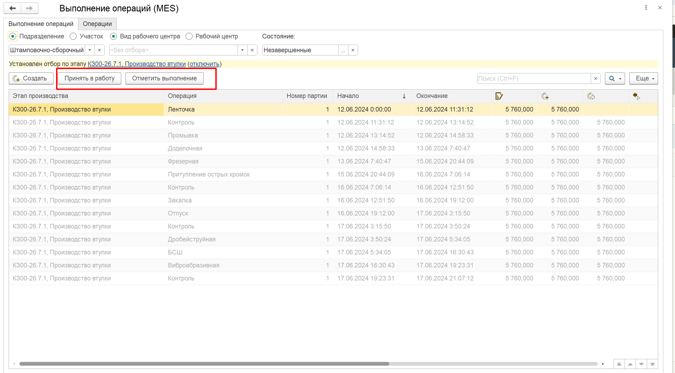This screenshot has height=373, width=675.
Task: Click the horizontal scrollbar thumb
Action: tap(204, 364)
